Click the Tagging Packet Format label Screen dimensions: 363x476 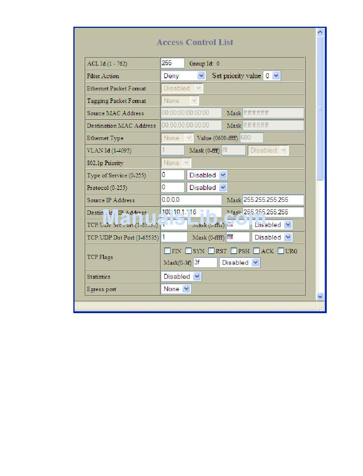(117, 101)
